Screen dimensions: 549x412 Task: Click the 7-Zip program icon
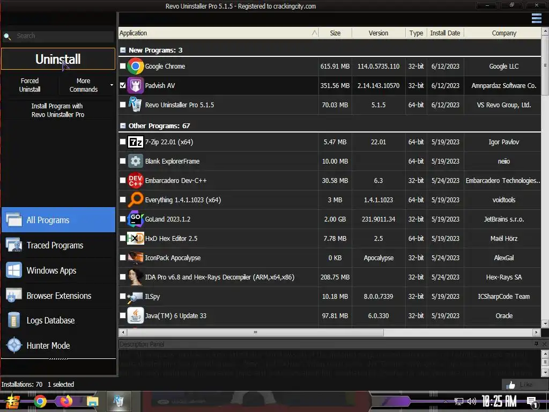136,142
